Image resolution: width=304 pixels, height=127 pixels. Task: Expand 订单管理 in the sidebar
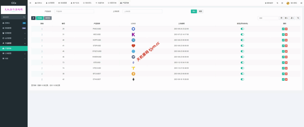[x=14, y=53]
